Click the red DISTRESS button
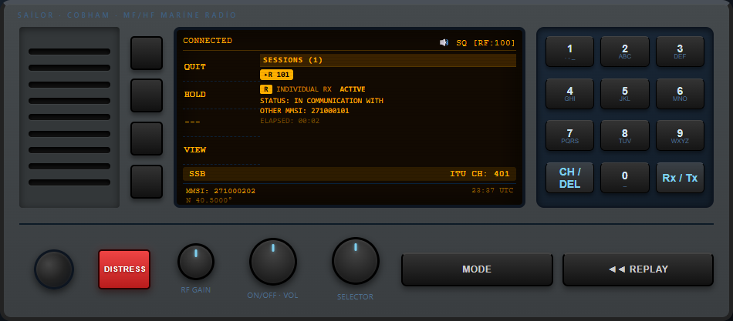 [x=124, y=269]
